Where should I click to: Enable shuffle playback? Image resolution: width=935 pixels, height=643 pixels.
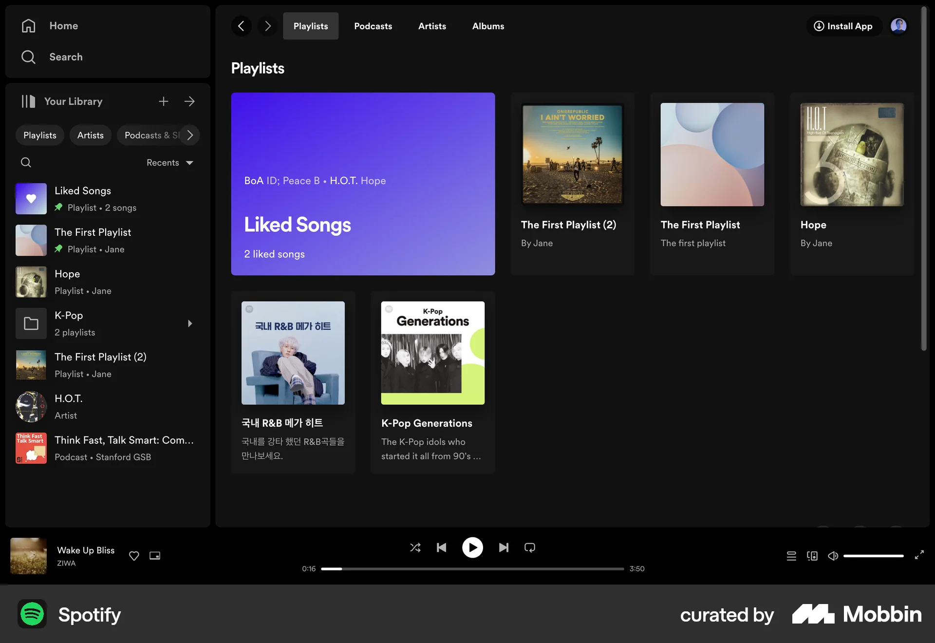tap(415, 548)
